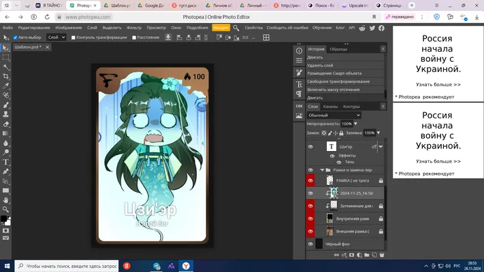Open the History panel options menu
The width and height of the screenshot is (484, 272).
pyautogui.click(x=383, y=49)
